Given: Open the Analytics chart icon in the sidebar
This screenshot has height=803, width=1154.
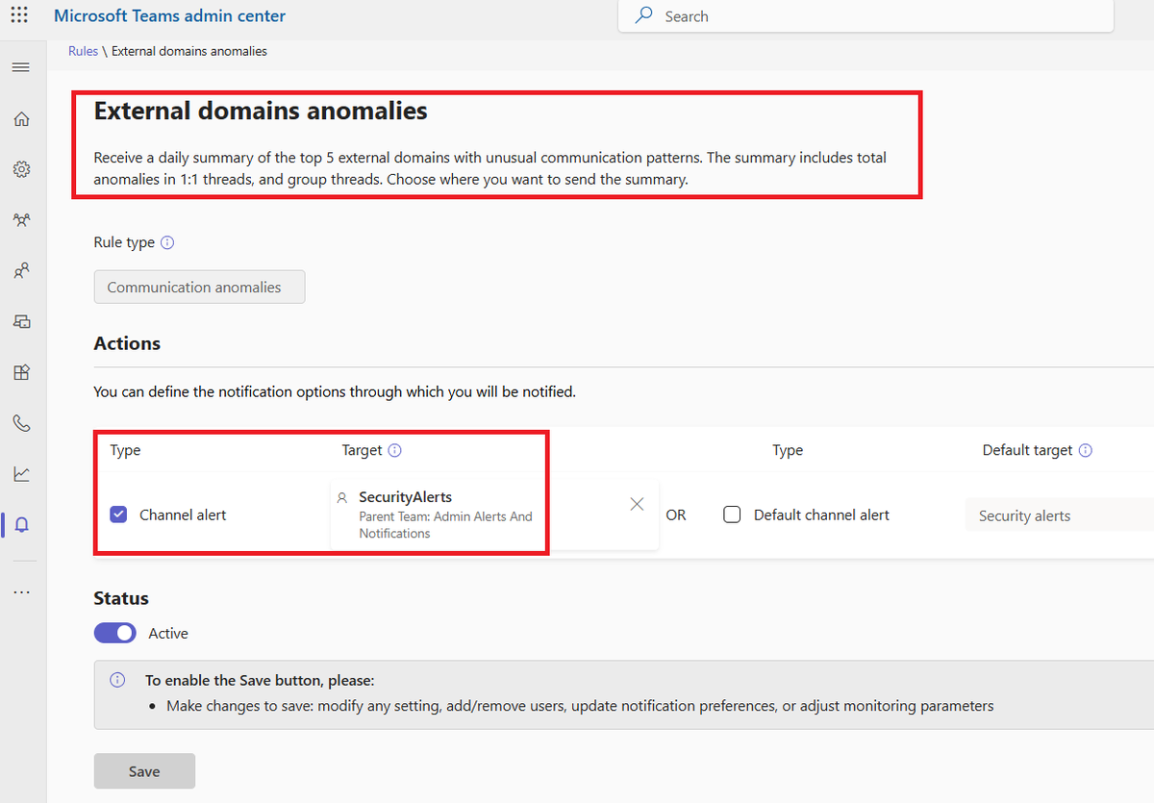Looking at the screenshot, I should 21,474.
